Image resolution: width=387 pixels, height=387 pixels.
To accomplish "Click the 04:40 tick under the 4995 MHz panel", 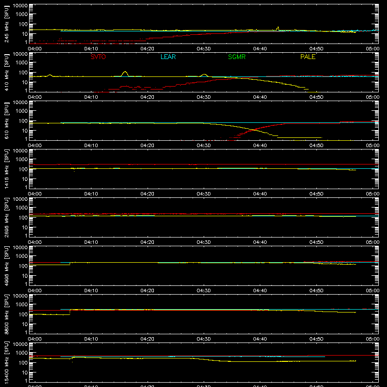I will (260, 291).
